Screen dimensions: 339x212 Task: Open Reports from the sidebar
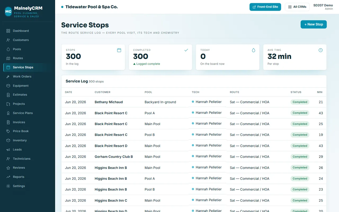click(x=28, y=177)
